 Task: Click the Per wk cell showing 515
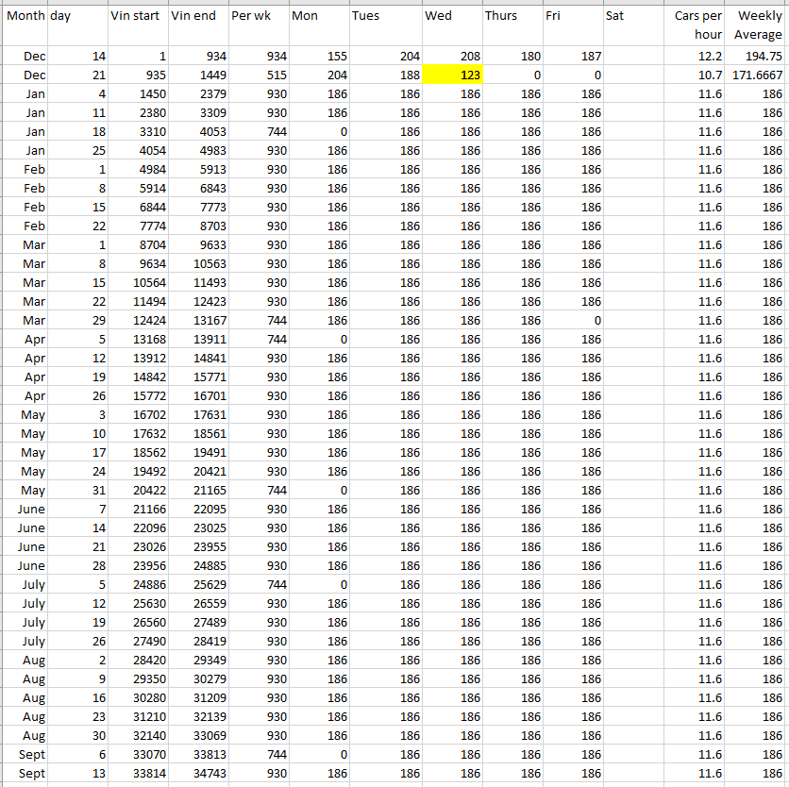(259, 75)
